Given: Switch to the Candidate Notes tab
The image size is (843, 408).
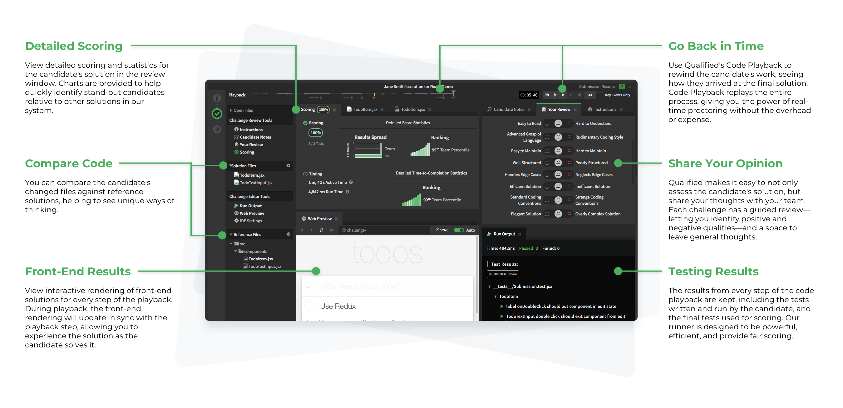Looking at the screenshot, I should (508, 109).
